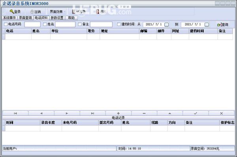This screenshot has width=237, height=157.
Task: Click the 来电号码 column header
Action: (80, 123)
